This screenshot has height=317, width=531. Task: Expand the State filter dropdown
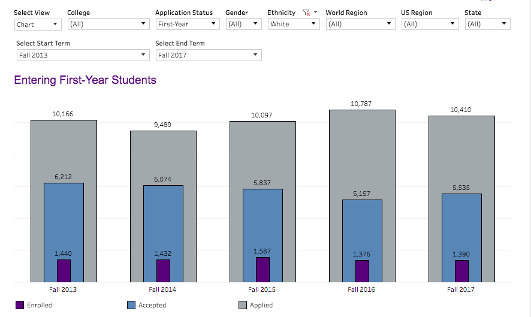click(x=487, y=24)
